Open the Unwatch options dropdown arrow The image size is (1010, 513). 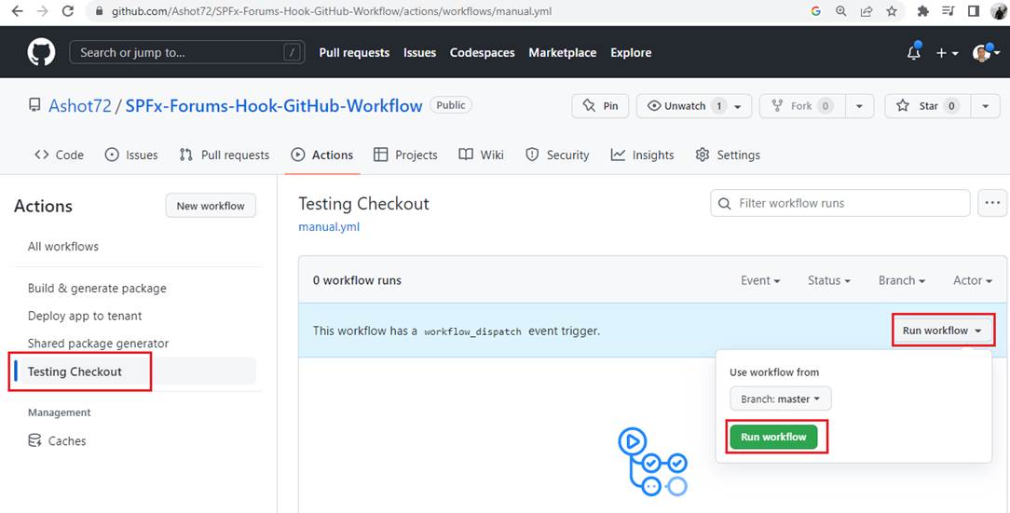tap(738, 106)
